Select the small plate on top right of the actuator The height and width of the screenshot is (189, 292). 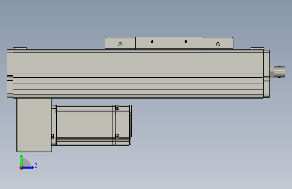tap(257, 48)
